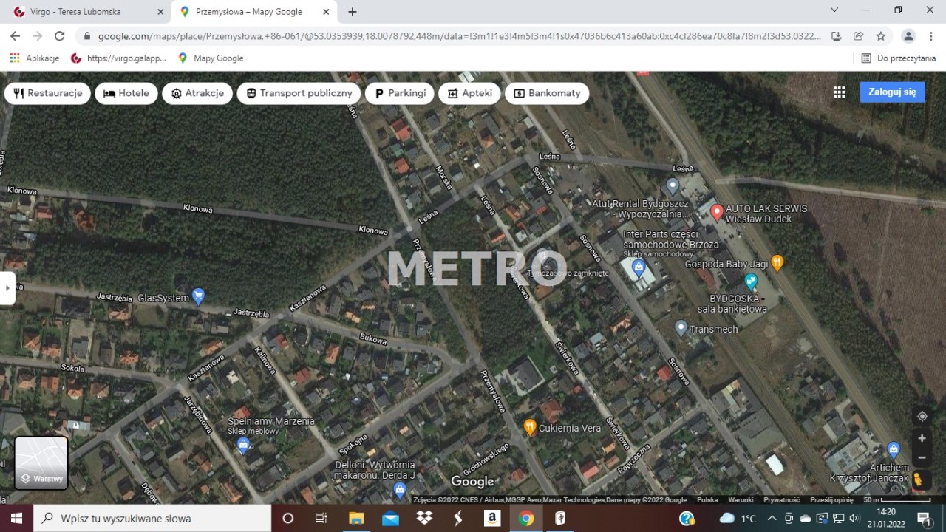Open the Delloni makaronu shop marker

tap(400, 489)
